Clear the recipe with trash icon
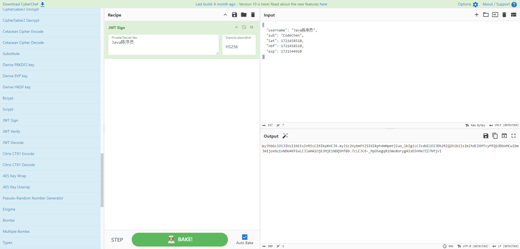This screenshot has width=520, height=249. 253,15
